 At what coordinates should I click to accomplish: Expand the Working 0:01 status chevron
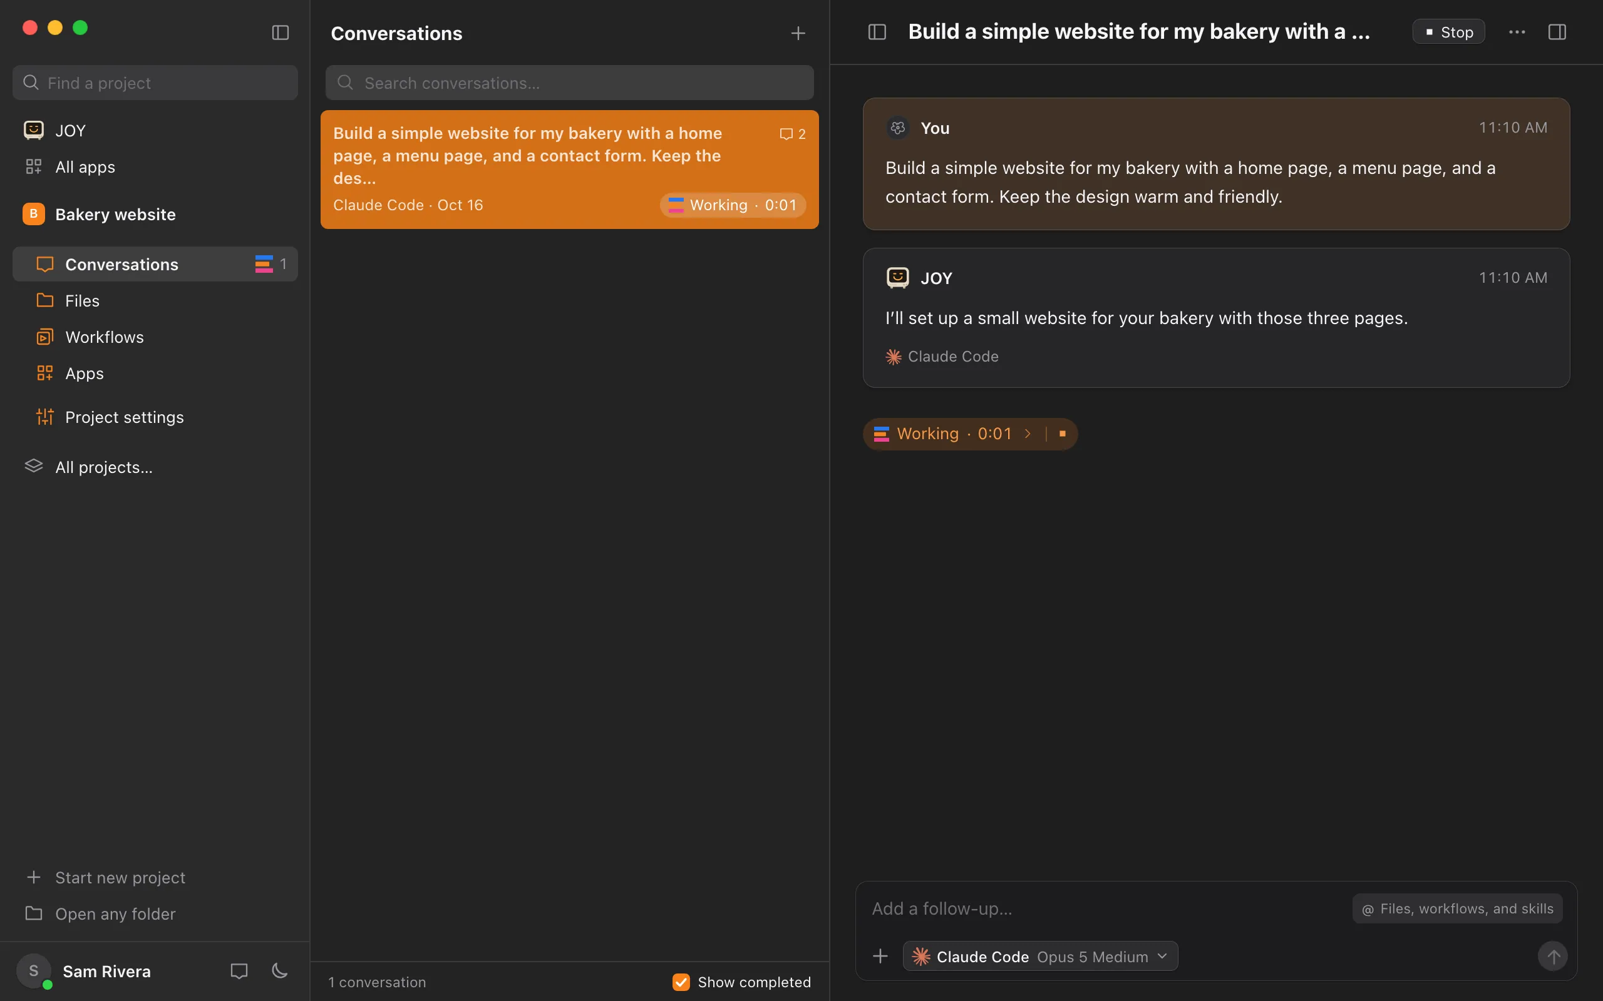(1028, 434)
